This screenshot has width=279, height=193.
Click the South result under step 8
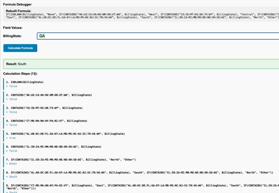click(x=12, y=177)
